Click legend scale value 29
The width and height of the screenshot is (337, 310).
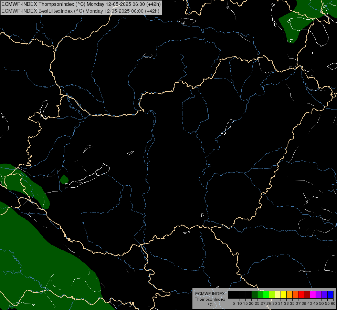[x=269, y=303]
